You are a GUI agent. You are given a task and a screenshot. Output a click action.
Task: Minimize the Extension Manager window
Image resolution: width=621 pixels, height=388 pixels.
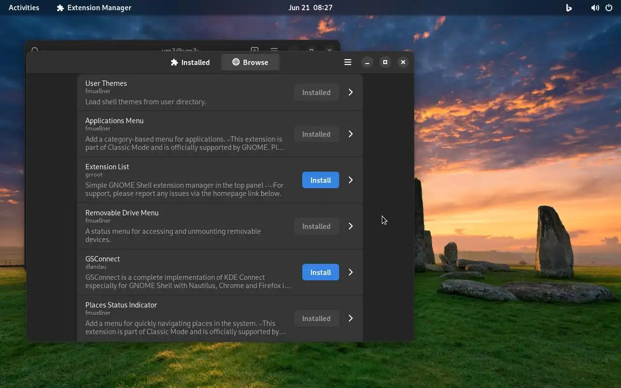coord(367,62)
